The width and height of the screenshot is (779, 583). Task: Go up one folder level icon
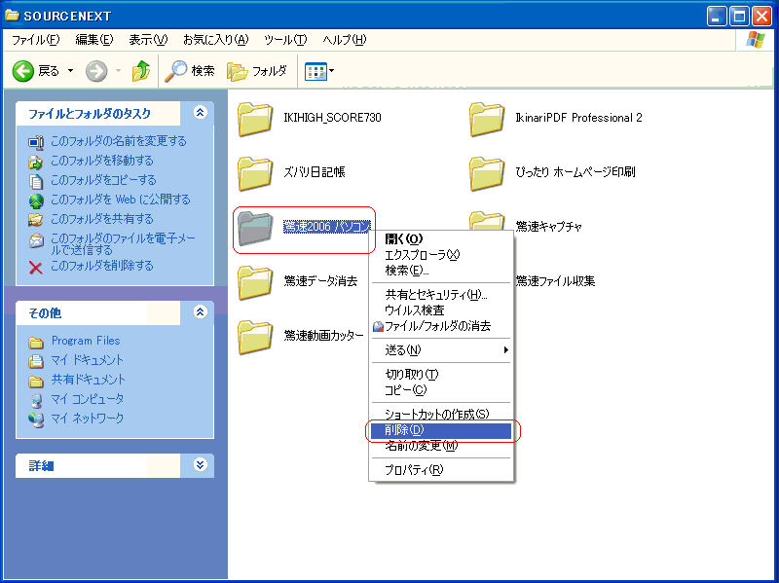coord(141,71)
